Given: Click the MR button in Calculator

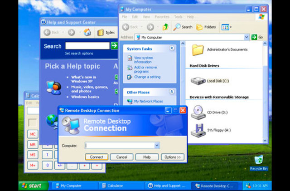Looking at the screenshot, I should click(33, 144).
